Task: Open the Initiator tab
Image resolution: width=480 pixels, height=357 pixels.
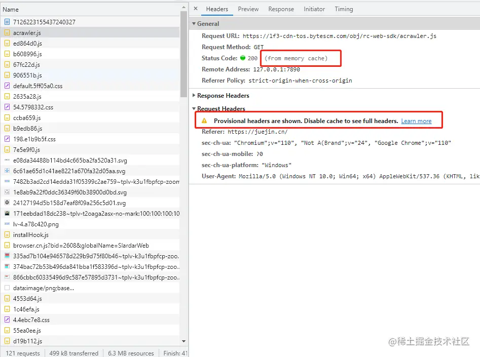Action: 314,9
